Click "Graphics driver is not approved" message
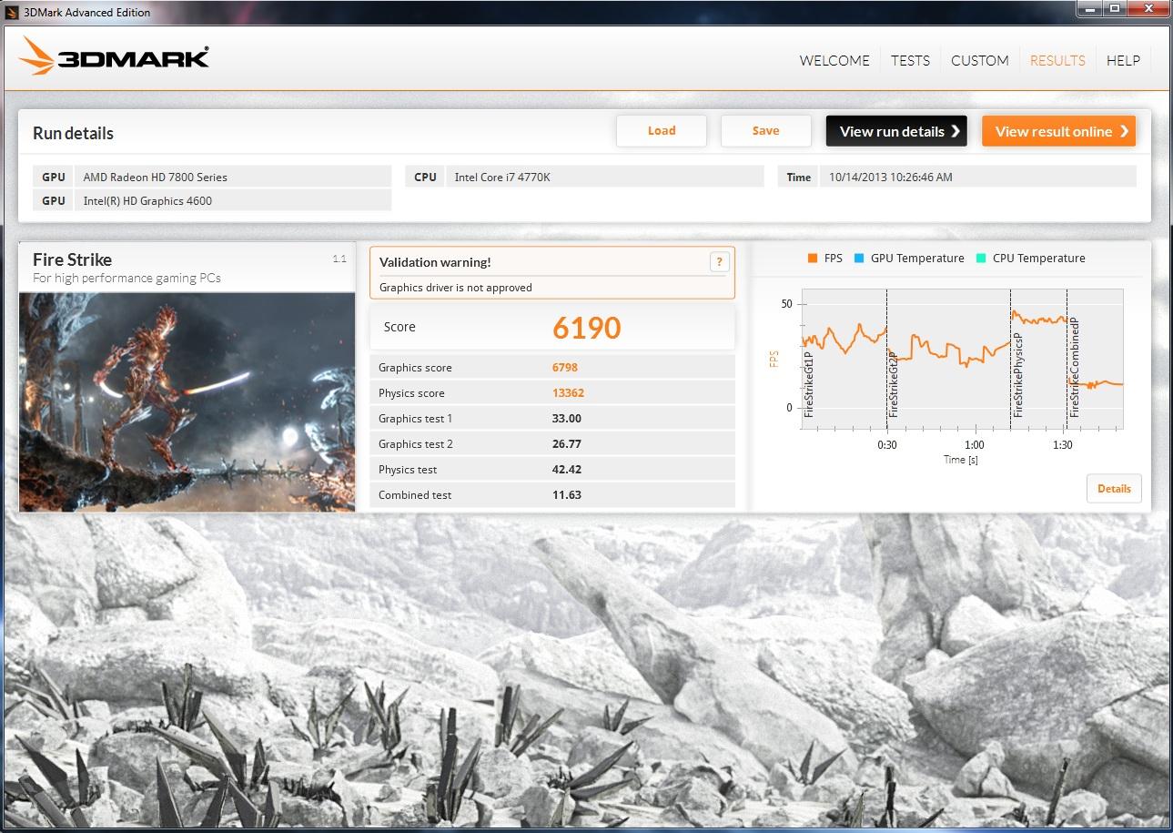The width and height of the screenshot is (1173, 833). click(456, 288)
